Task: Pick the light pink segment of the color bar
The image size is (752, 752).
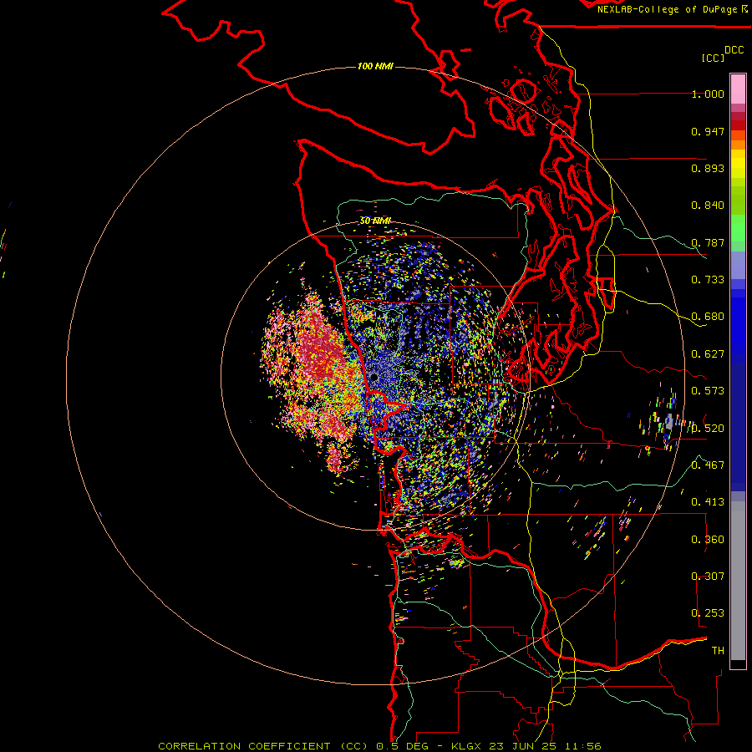Action: point(738,89)
